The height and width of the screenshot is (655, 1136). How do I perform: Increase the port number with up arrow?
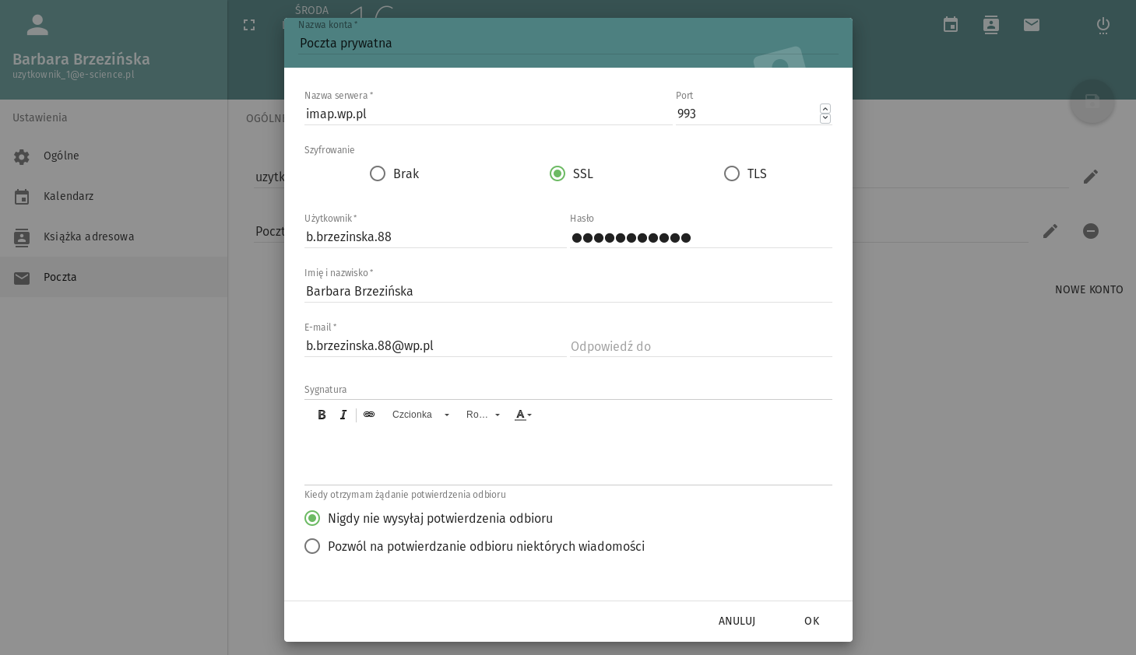825,109
